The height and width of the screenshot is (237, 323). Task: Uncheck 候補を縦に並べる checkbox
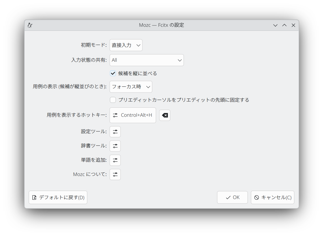[113, 73]
